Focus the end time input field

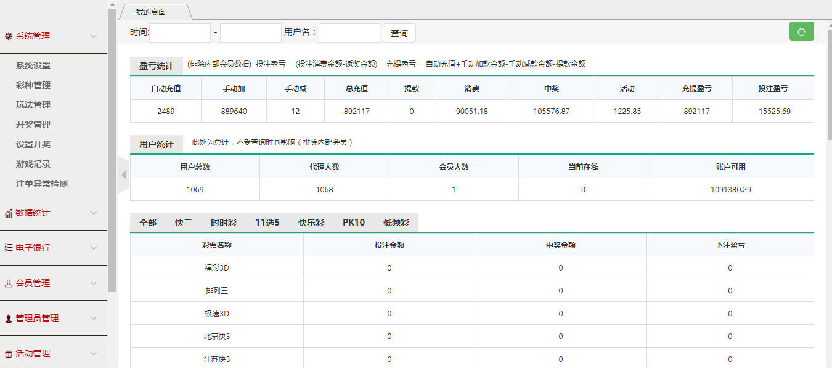coord(251,33)
